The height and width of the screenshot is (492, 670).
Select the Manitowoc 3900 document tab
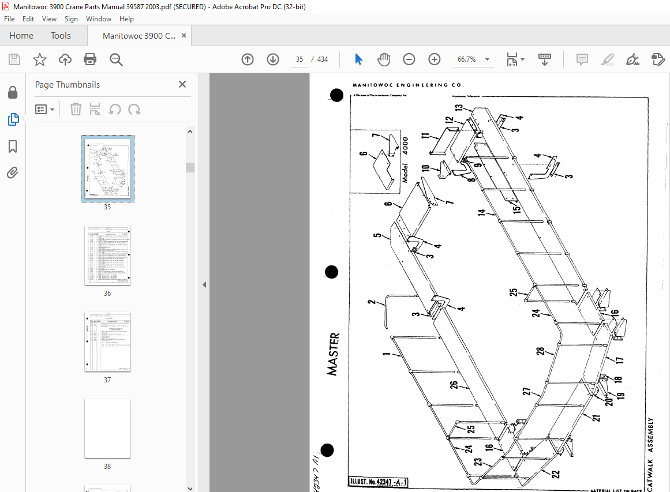[139, 36]
